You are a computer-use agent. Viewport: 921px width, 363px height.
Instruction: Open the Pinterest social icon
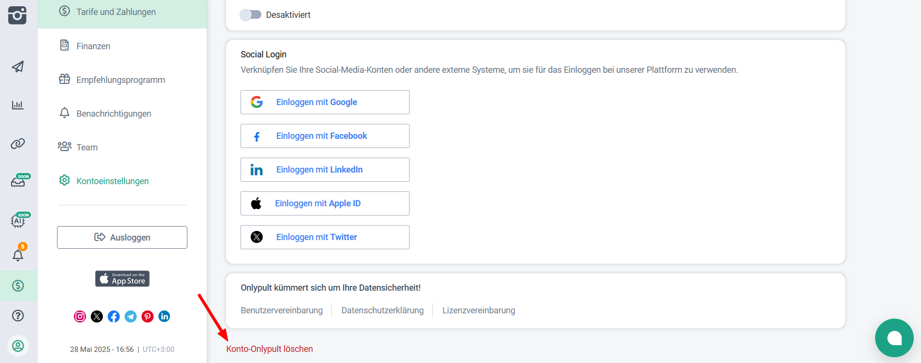tap(147, 316)
